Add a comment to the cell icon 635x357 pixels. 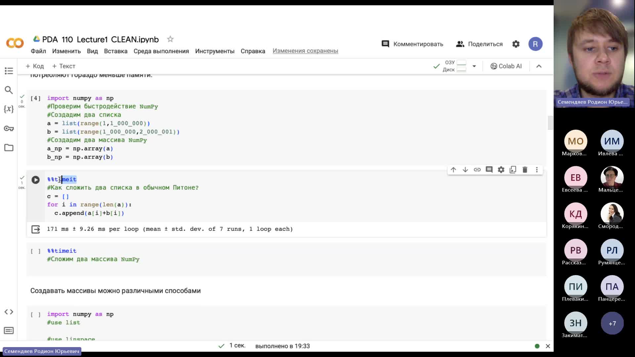click(x=489, y=170)
